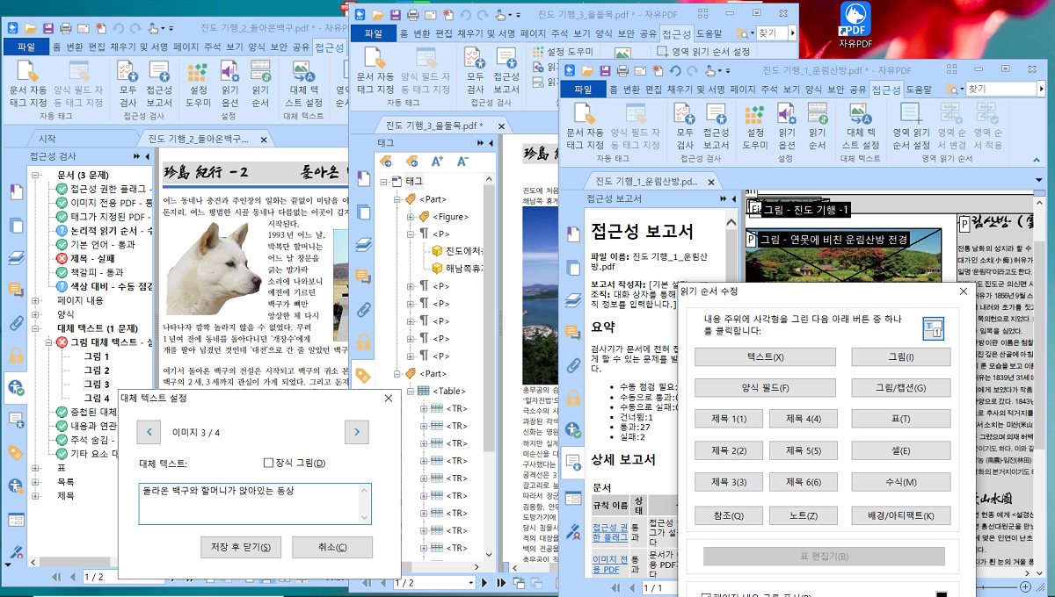Switch to the 시작 document tab
This screenshot has height=597, width=1055.
point(47,138)
